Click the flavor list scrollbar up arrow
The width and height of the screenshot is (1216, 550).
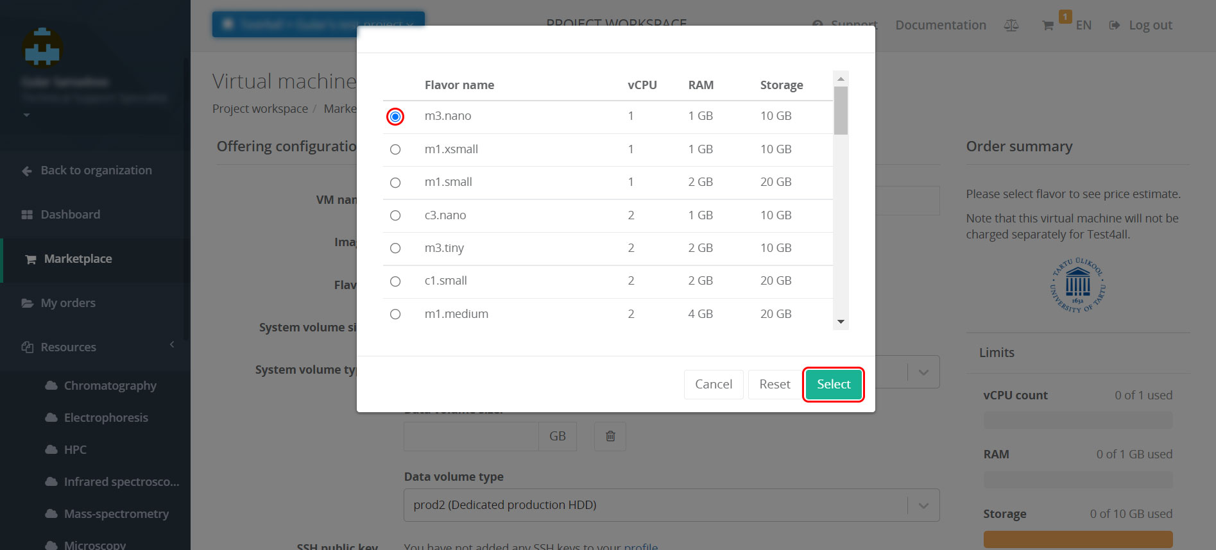[x=841, y=78]
